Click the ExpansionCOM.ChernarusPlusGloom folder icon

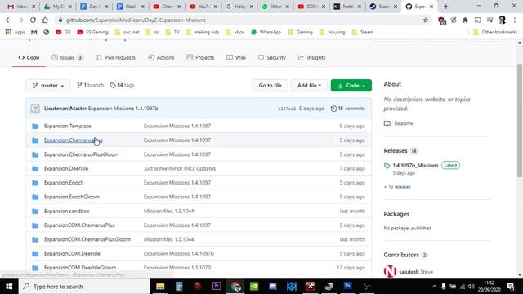[35, 239]
